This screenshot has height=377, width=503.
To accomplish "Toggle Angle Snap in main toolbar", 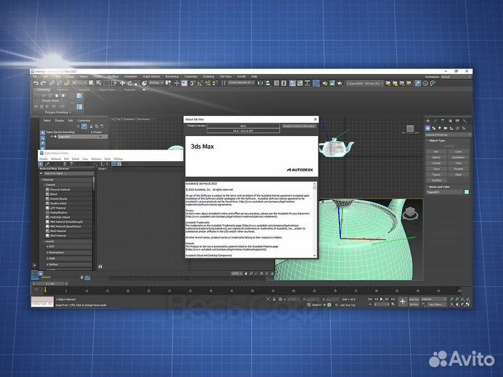I will pyautogui.click(x=201, y=83).
